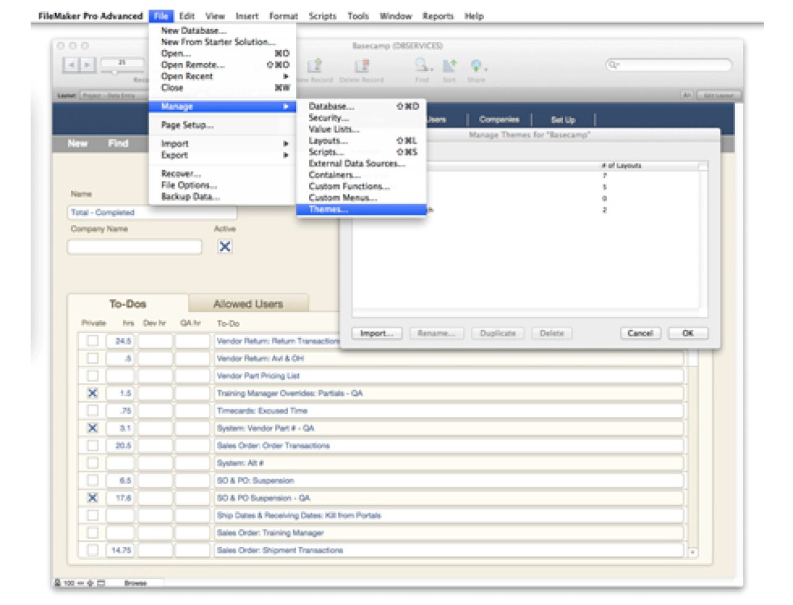Uncheck Private for SO & PO Suspension - QA
Image resolution: width=793 pixels, height=605 pixels.
pyautogui.click(x=93, y=497)
